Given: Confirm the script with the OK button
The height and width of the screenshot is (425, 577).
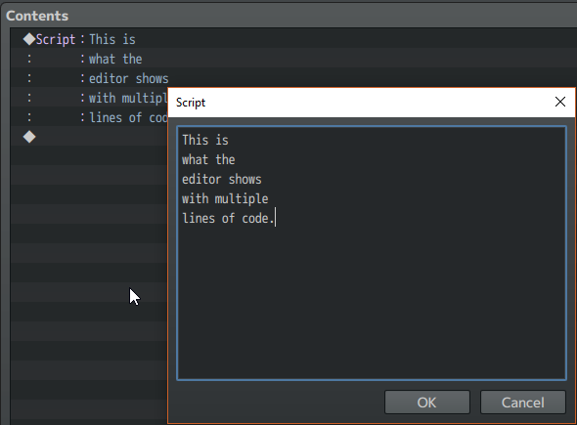Looking at the screenshot, I should [426, 403].
